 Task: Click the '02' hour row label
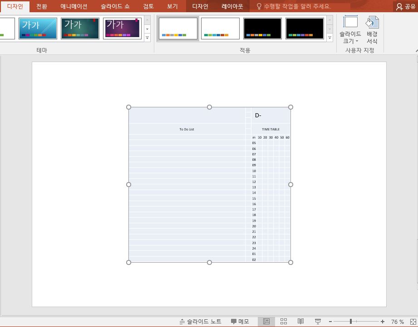254,260
